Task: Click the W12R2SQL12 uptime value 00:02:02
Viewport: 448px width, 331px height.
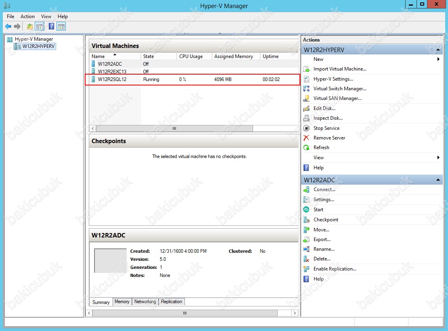Action: pyautogui.click(x=271, y=79)
